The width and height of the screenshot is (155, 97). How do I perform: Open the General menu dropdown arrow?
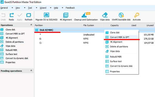click(x=12, y=8)
